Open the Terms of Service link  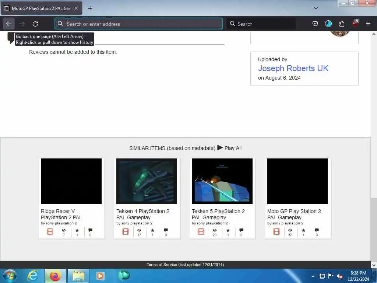(x=185, y=265)
